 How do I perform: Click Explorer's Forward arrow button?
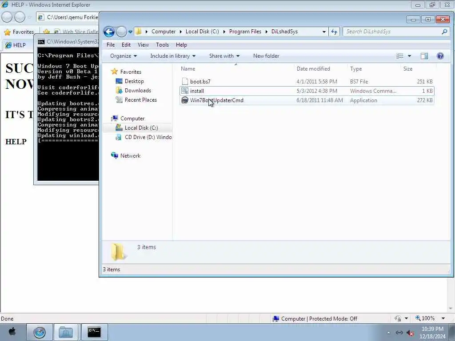click(x=121, y=32)
